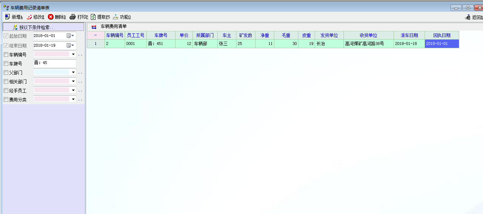Expand the 相关部门 dropdown list
Viewport: 483px width, 214px height.
coord(73,82)
